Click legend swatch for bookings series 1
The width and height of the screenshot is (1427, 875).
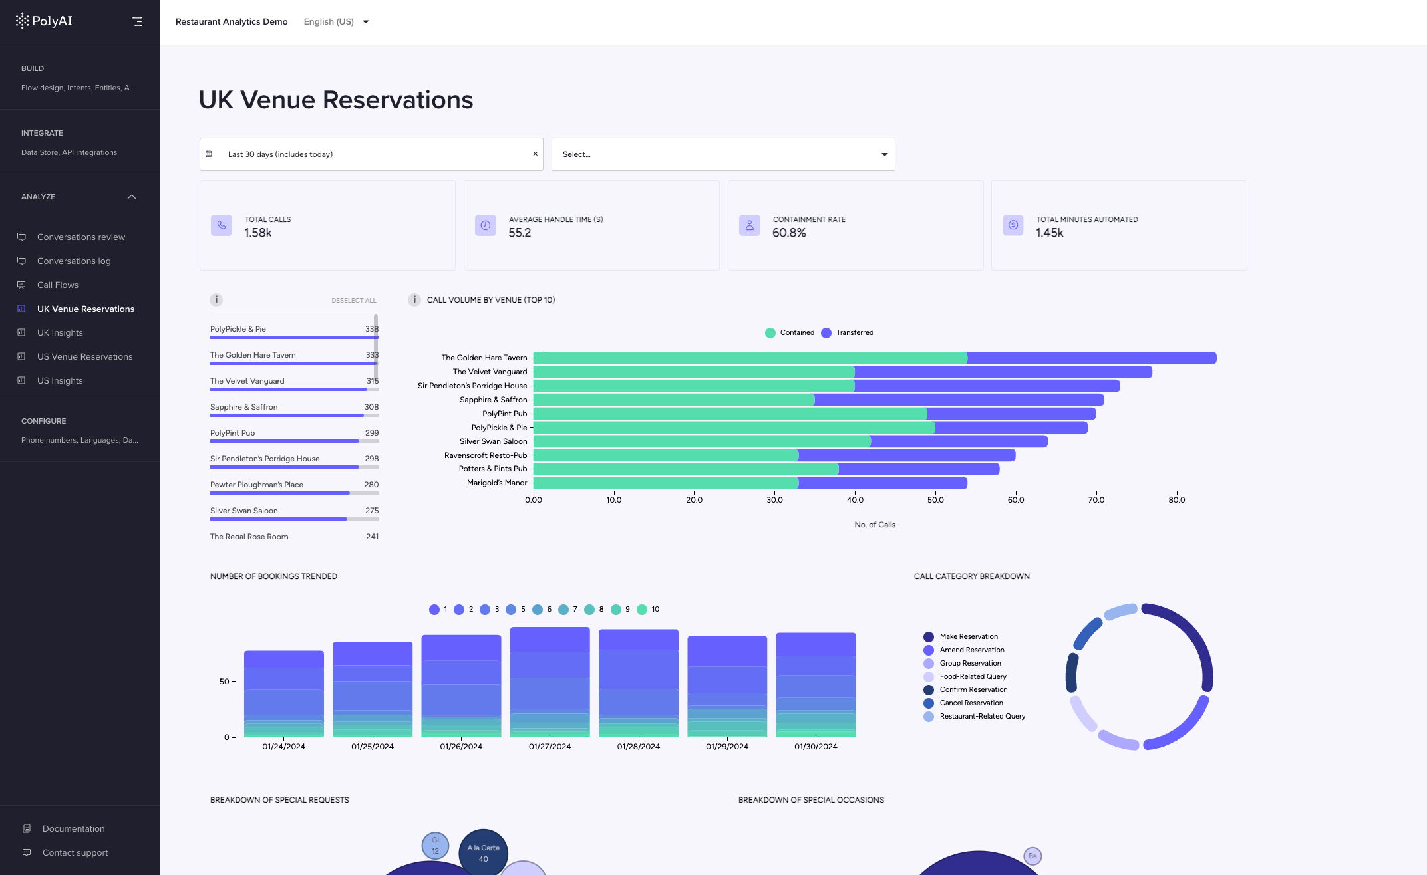[x=434, y=610]
